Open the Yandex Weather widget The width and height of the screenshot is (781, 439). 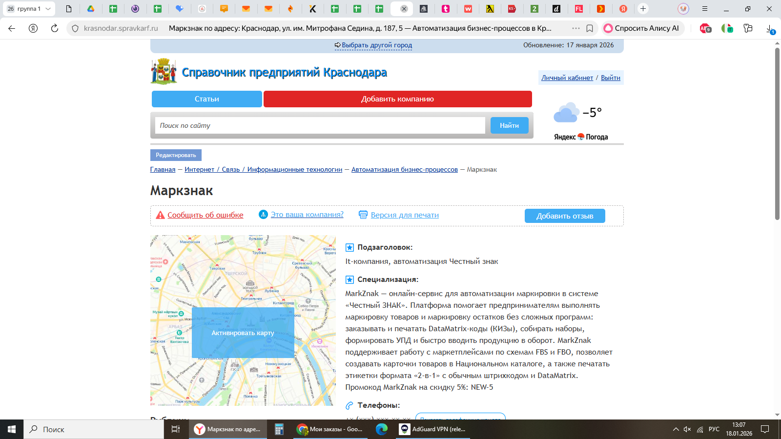(580, 121)
